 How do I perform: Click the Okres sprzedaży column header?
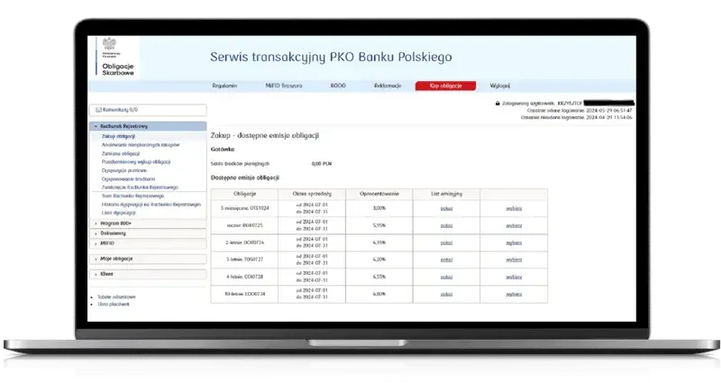(x=312, y=194)
